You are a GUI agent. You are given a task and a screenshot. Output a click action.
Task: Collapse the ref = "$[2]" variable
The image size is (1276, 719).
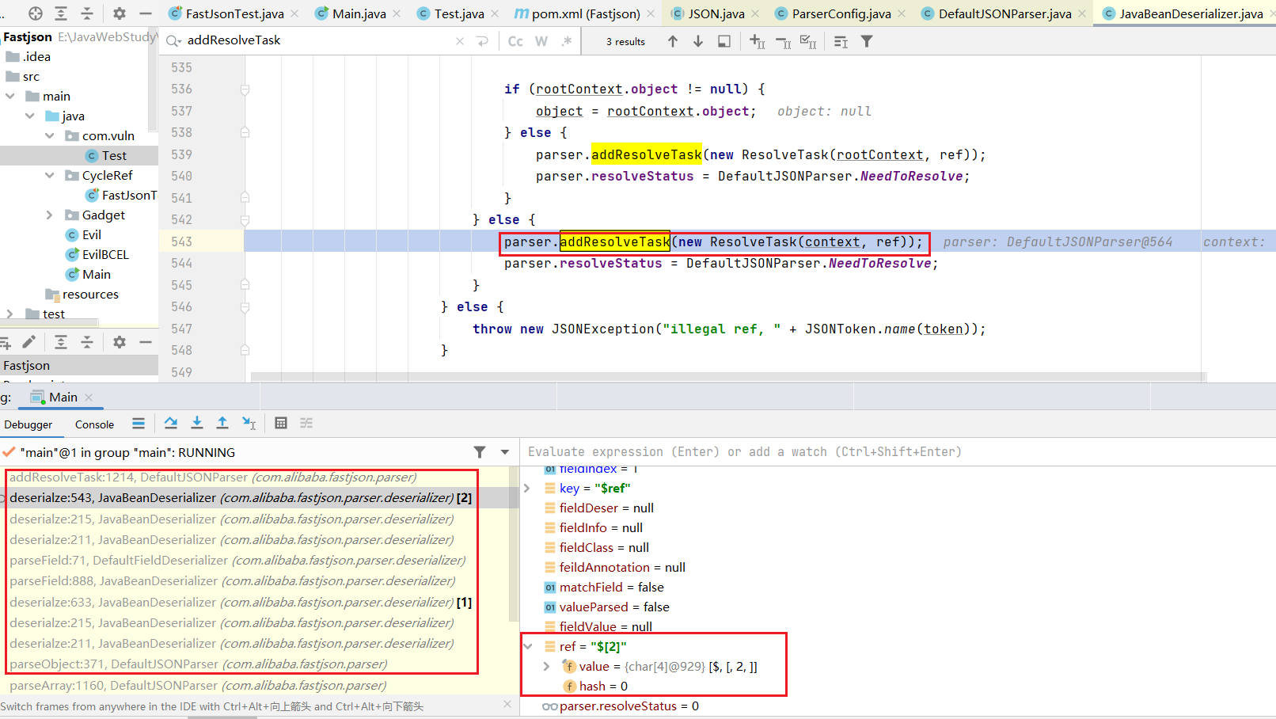click(x=527, y=646)
